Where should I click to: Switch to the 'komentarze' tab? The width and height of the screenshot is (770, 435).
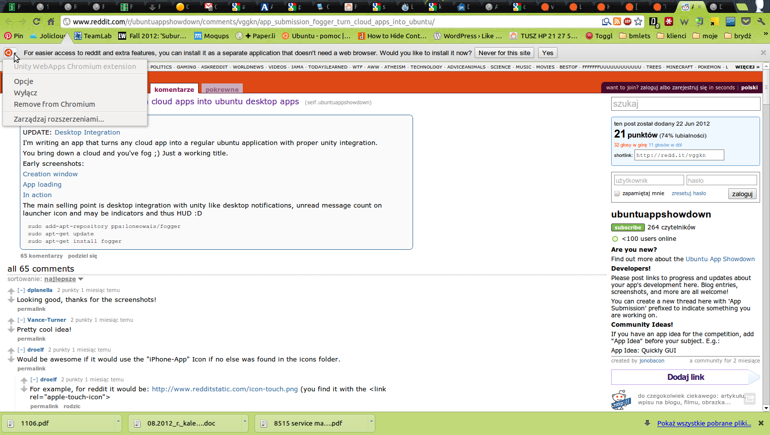pyautogui.click(x=174, y=89)
